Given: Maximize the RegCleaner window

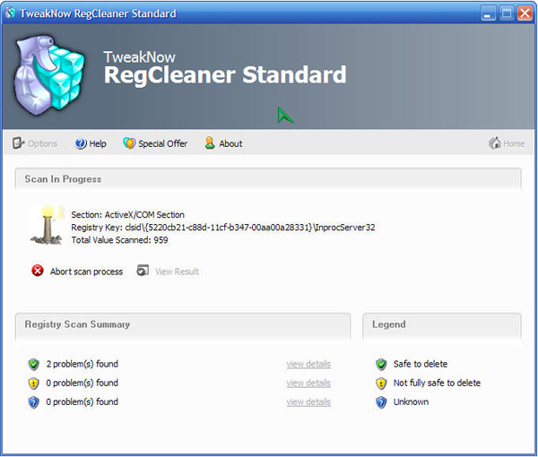Looking at the screenshot, I should (x=507, y=13).
